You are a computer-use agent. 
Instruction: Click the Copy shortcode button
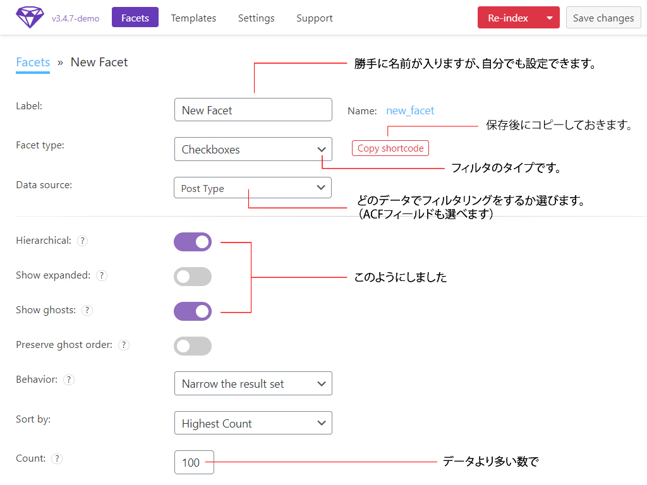click(x=390, y=148)
